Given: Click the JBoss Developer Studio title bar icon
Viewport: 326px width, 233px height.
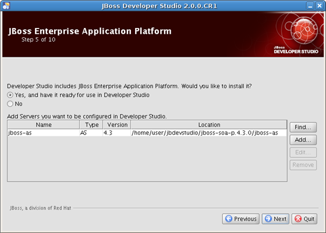Looking at the screenshot, I should click(x=6, y=6).
